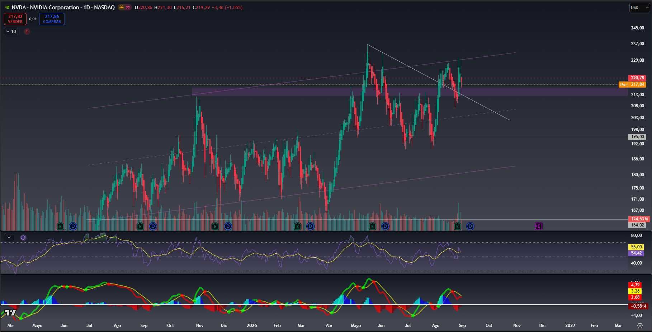The width and height of the screenshot is (652, 332).
Task: Click the -4,00 MACD scale label
Action: [637, 315]
